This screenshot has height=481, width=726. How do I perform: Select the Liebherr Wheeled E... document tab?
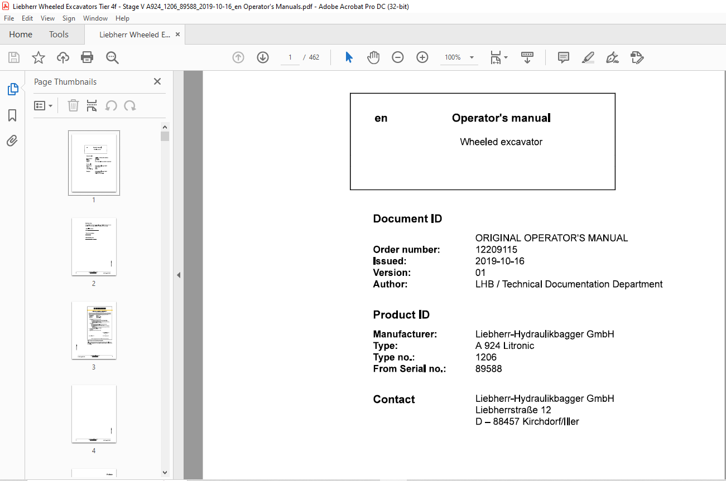tap(134, 35)
